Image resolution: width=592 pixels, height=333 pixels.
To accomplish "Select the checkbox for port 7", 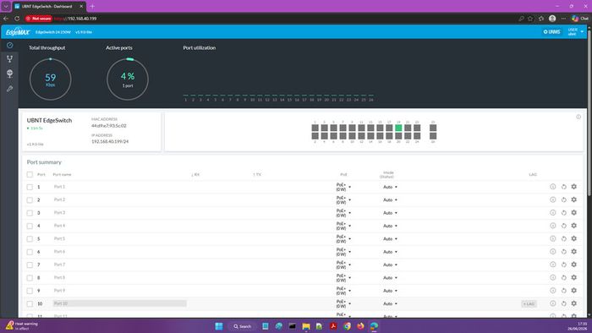I will 30,265.
